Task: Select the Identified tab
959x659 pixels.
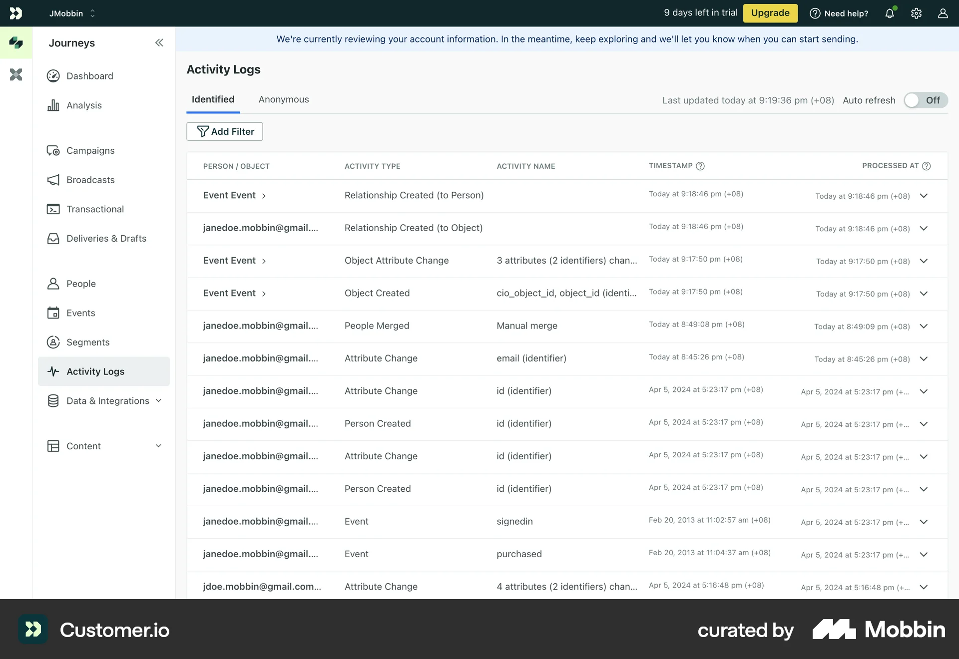Action: pos(213,99)
